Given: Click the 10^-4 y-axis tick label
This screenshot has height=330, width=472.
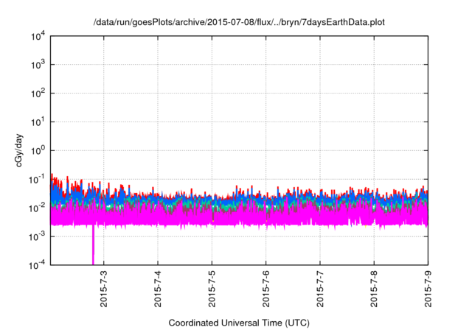Looking at the screenshot, I should pyautogui.click(x=37, y=264).
